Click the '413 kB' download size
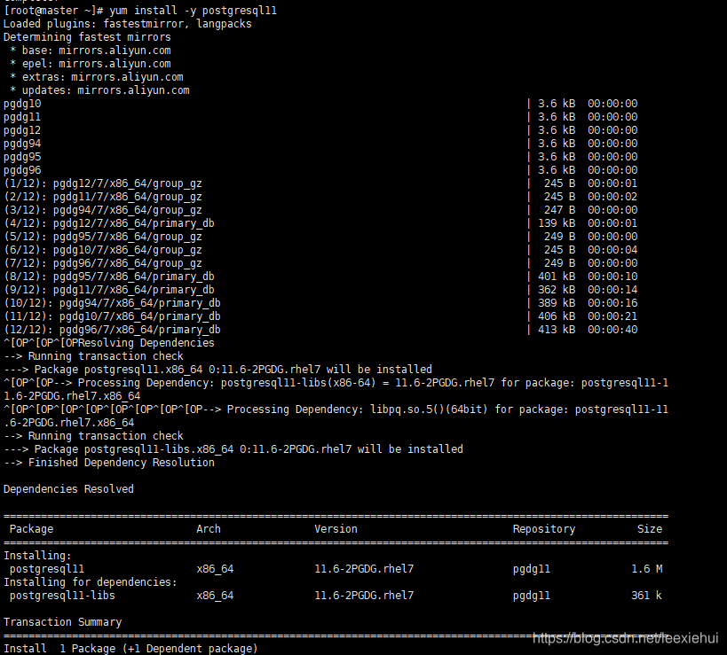Viewport: 727px width, 655px height. pyautogui.click(x=557, y=330)
